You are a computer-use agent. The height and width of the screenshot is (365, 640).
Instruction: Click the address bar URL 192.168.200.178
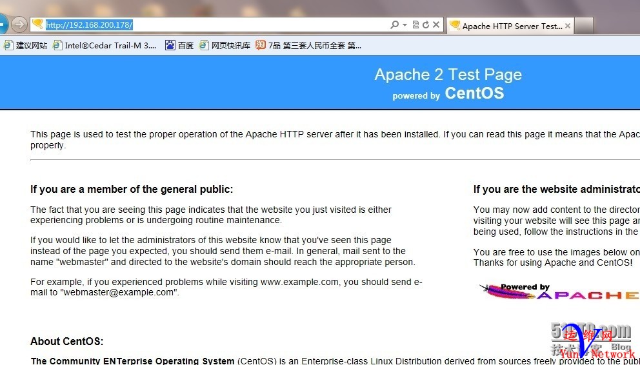pos(89,25)
